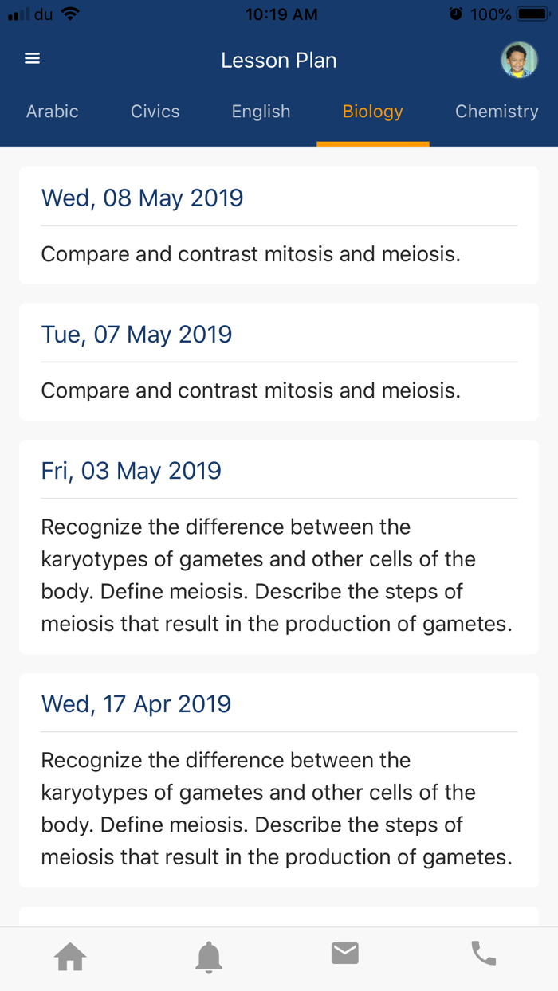The image size is (558, 991).
Task: Open the hamburger menu
Action: coord(32,59)
